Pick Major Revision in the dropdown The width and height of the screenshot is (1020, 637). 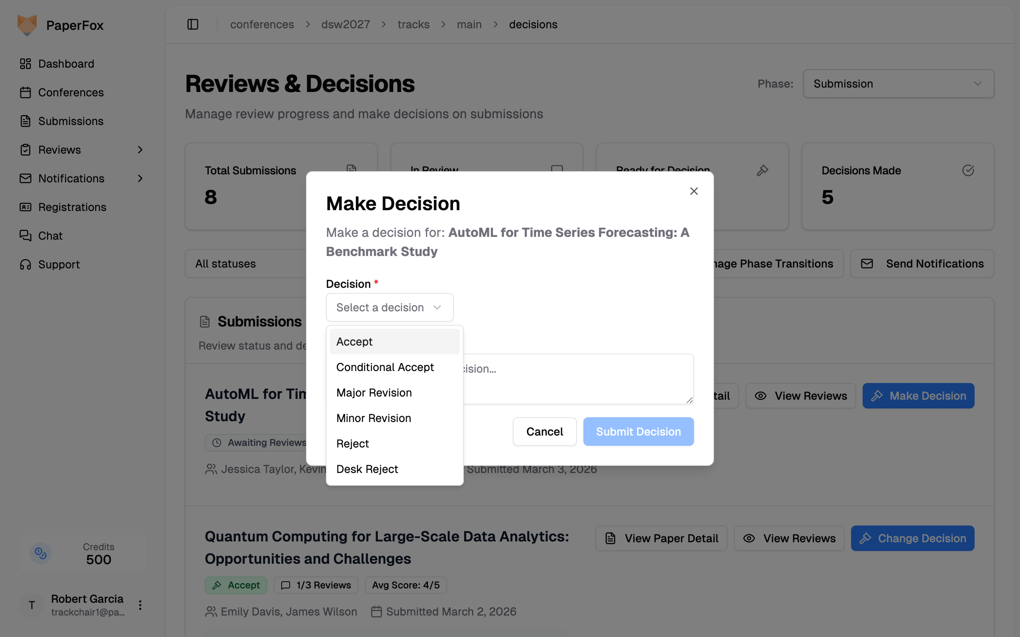(374, 393)
